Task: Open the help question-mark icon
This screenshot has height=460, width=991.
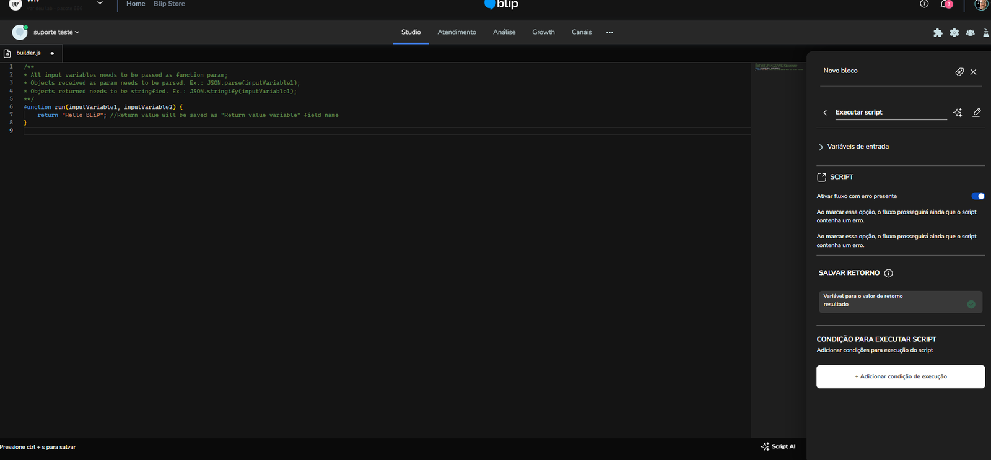Action: 924,4
